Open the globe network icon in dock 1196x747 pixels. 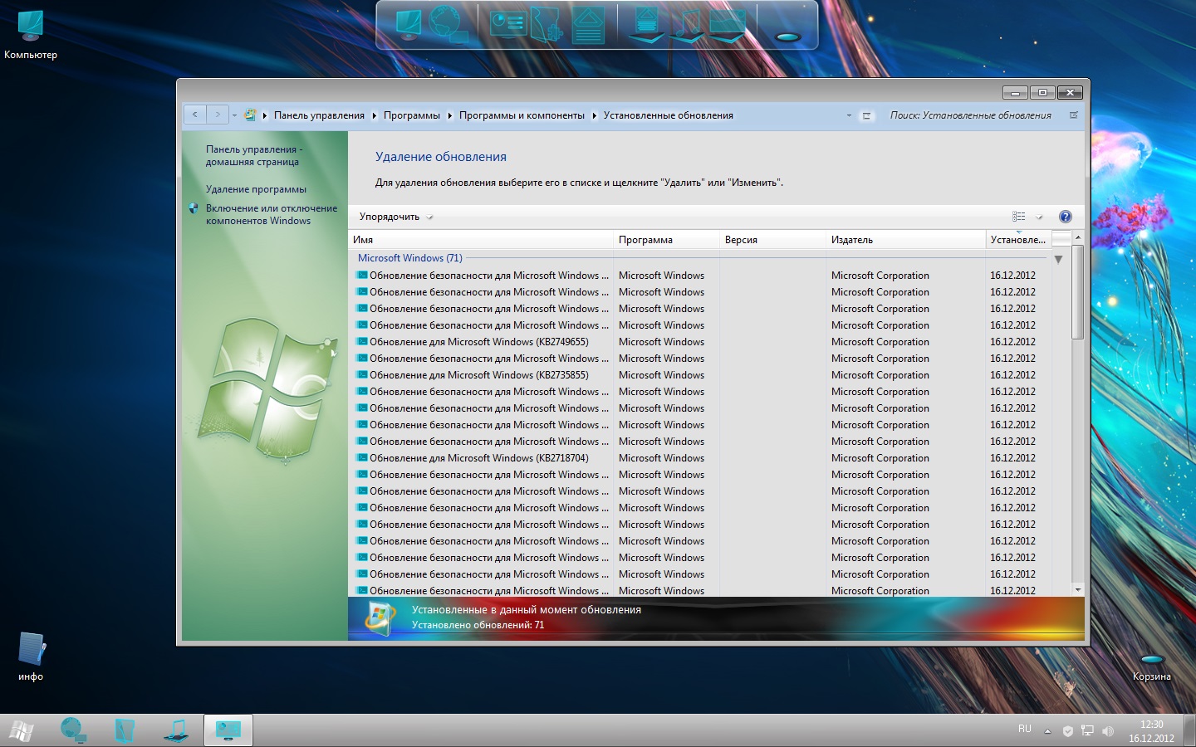point(449,24)
